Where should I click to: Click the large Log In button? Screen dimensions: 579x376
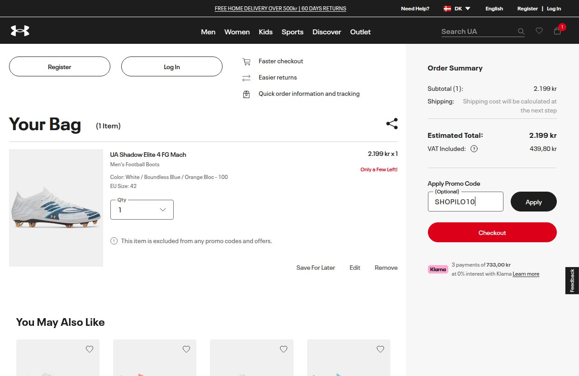click(172, 66)
